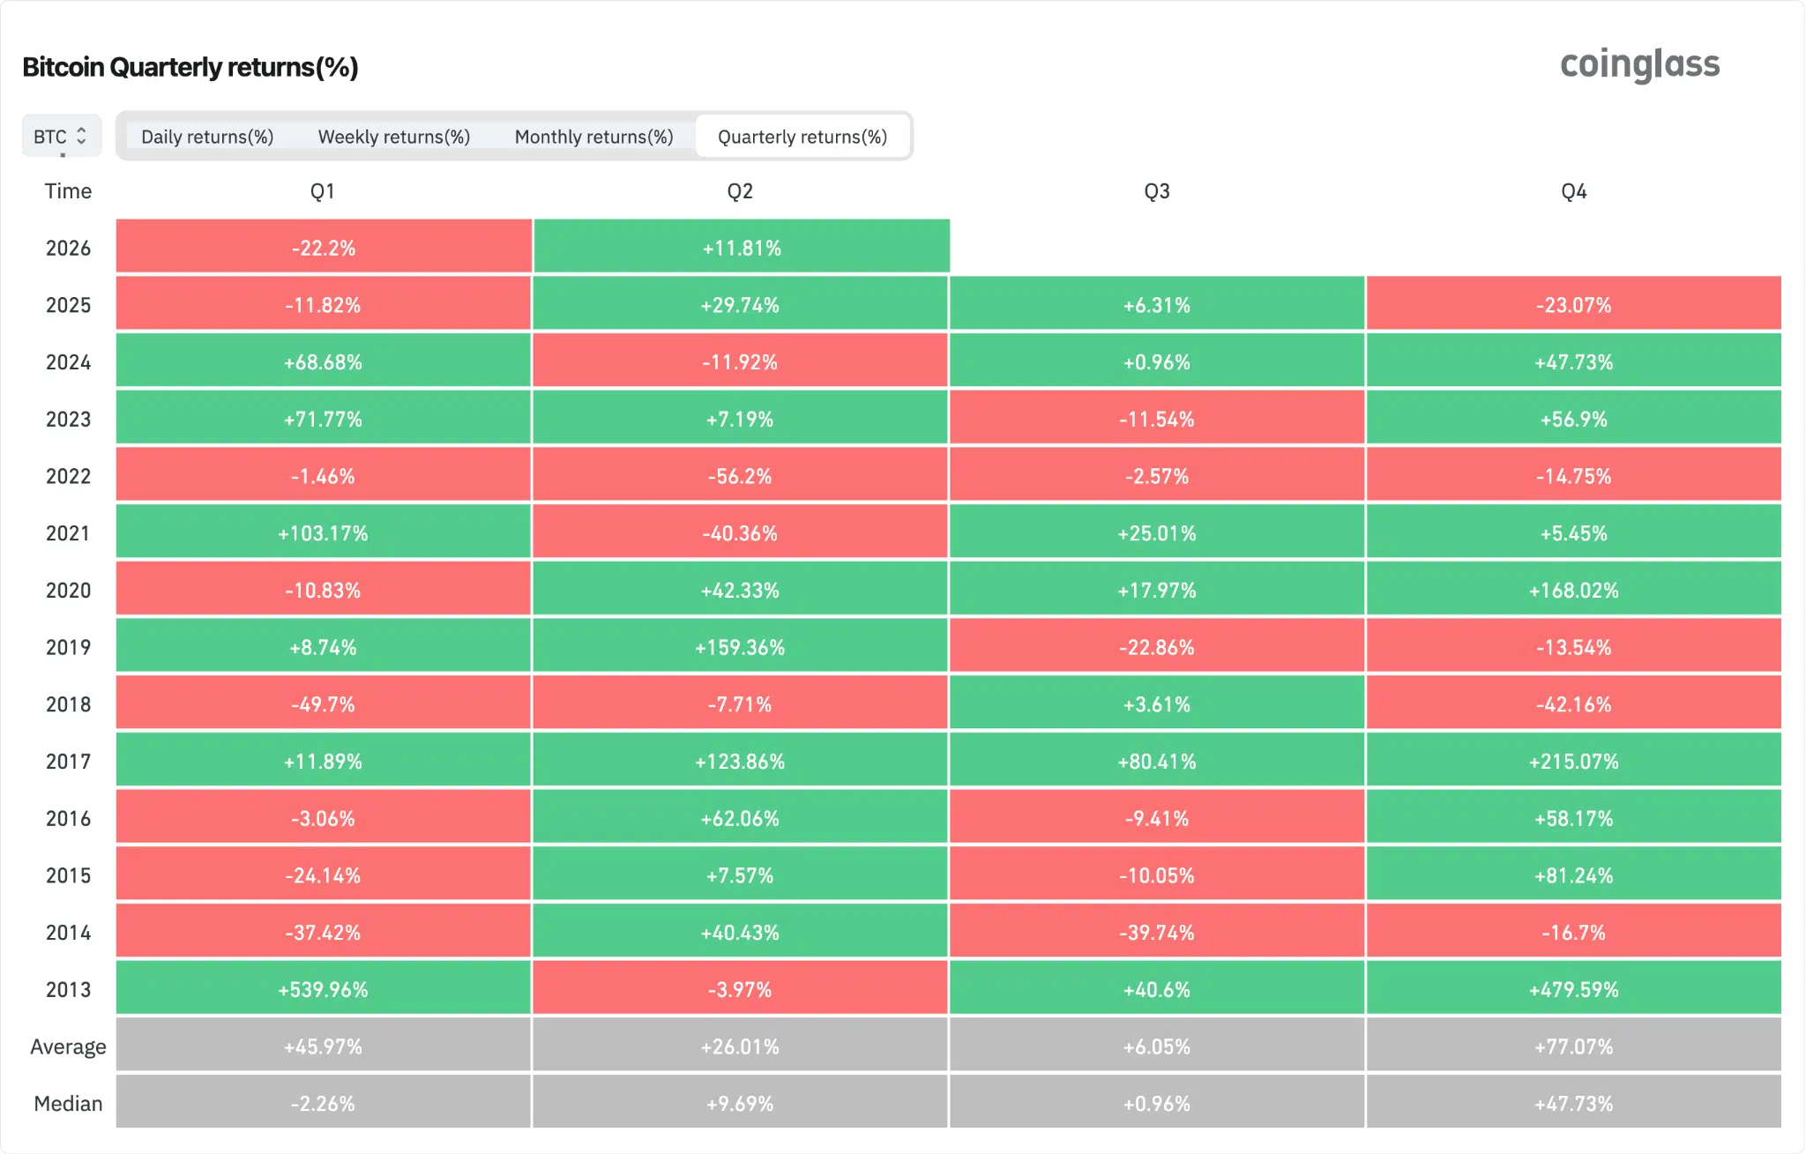Select the 2026 Q1 cell showing -22.2%

point(323,248)
